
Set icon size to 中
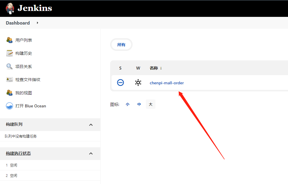139,104
